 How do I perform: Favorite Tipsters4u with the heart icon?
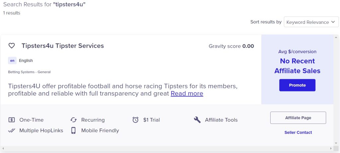(x=12, y=46)
